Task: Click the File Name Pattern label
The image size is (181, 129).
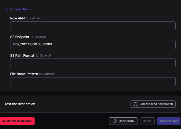Action: (x=24, y=74)
